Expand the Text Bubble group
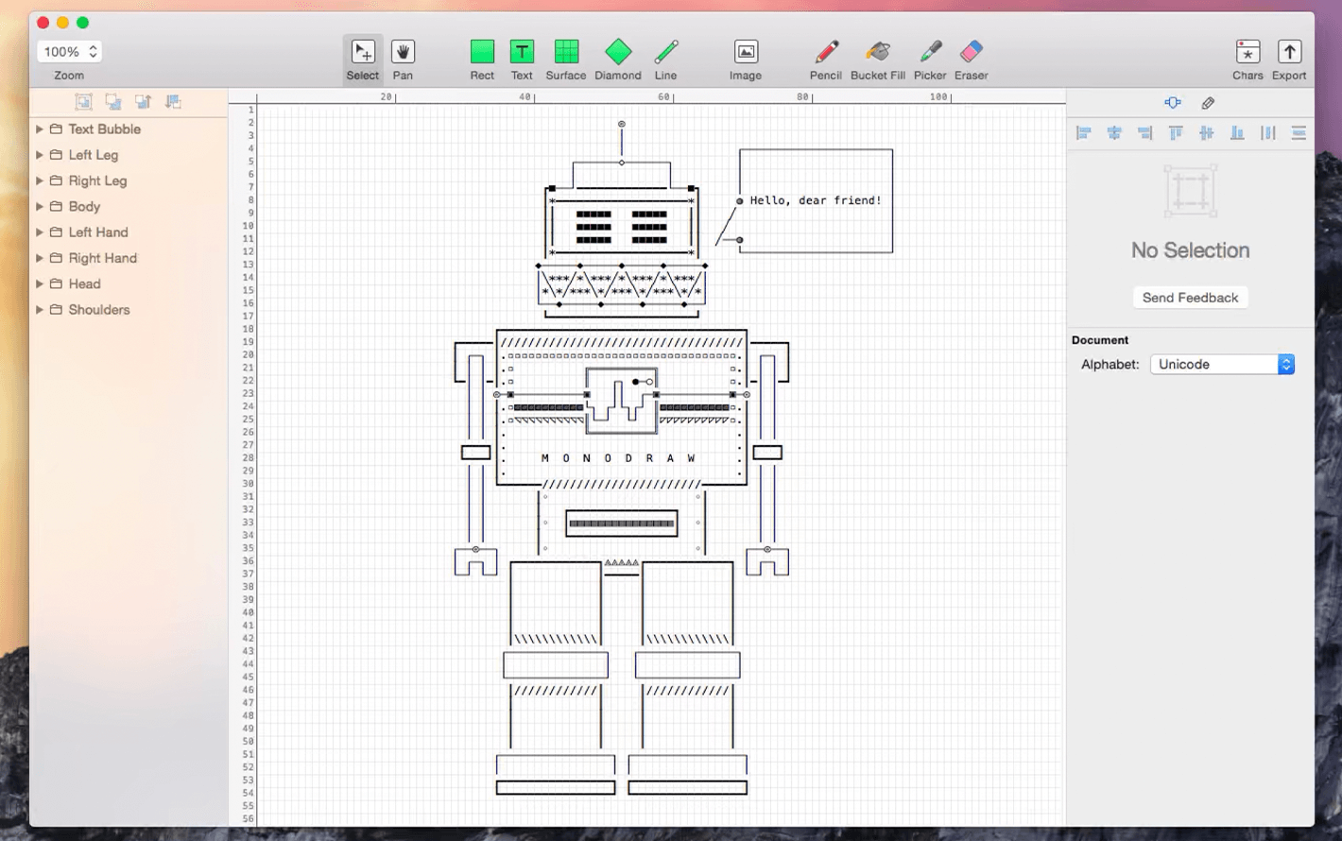This screenshot has width=1342, height=841. pyautogui.click(x=40, y=129)
